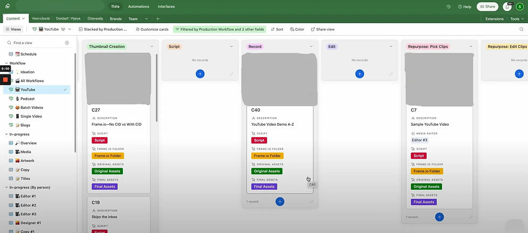This screenshot has height=233, width=528.
Task: Add a new table with plus icon
Action: (x=157, y=19)
